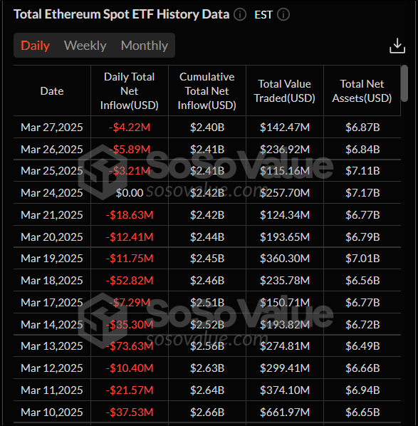This screenshot has width=418, height=426.
Task: Click the EST timezone label
Action: tap(263, 15)
